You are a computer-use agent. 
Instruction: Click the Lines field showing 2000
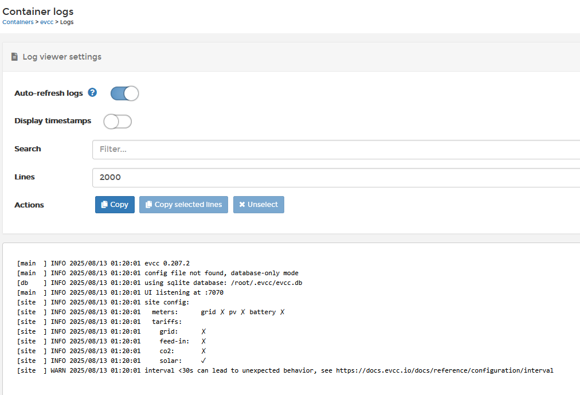336,178
